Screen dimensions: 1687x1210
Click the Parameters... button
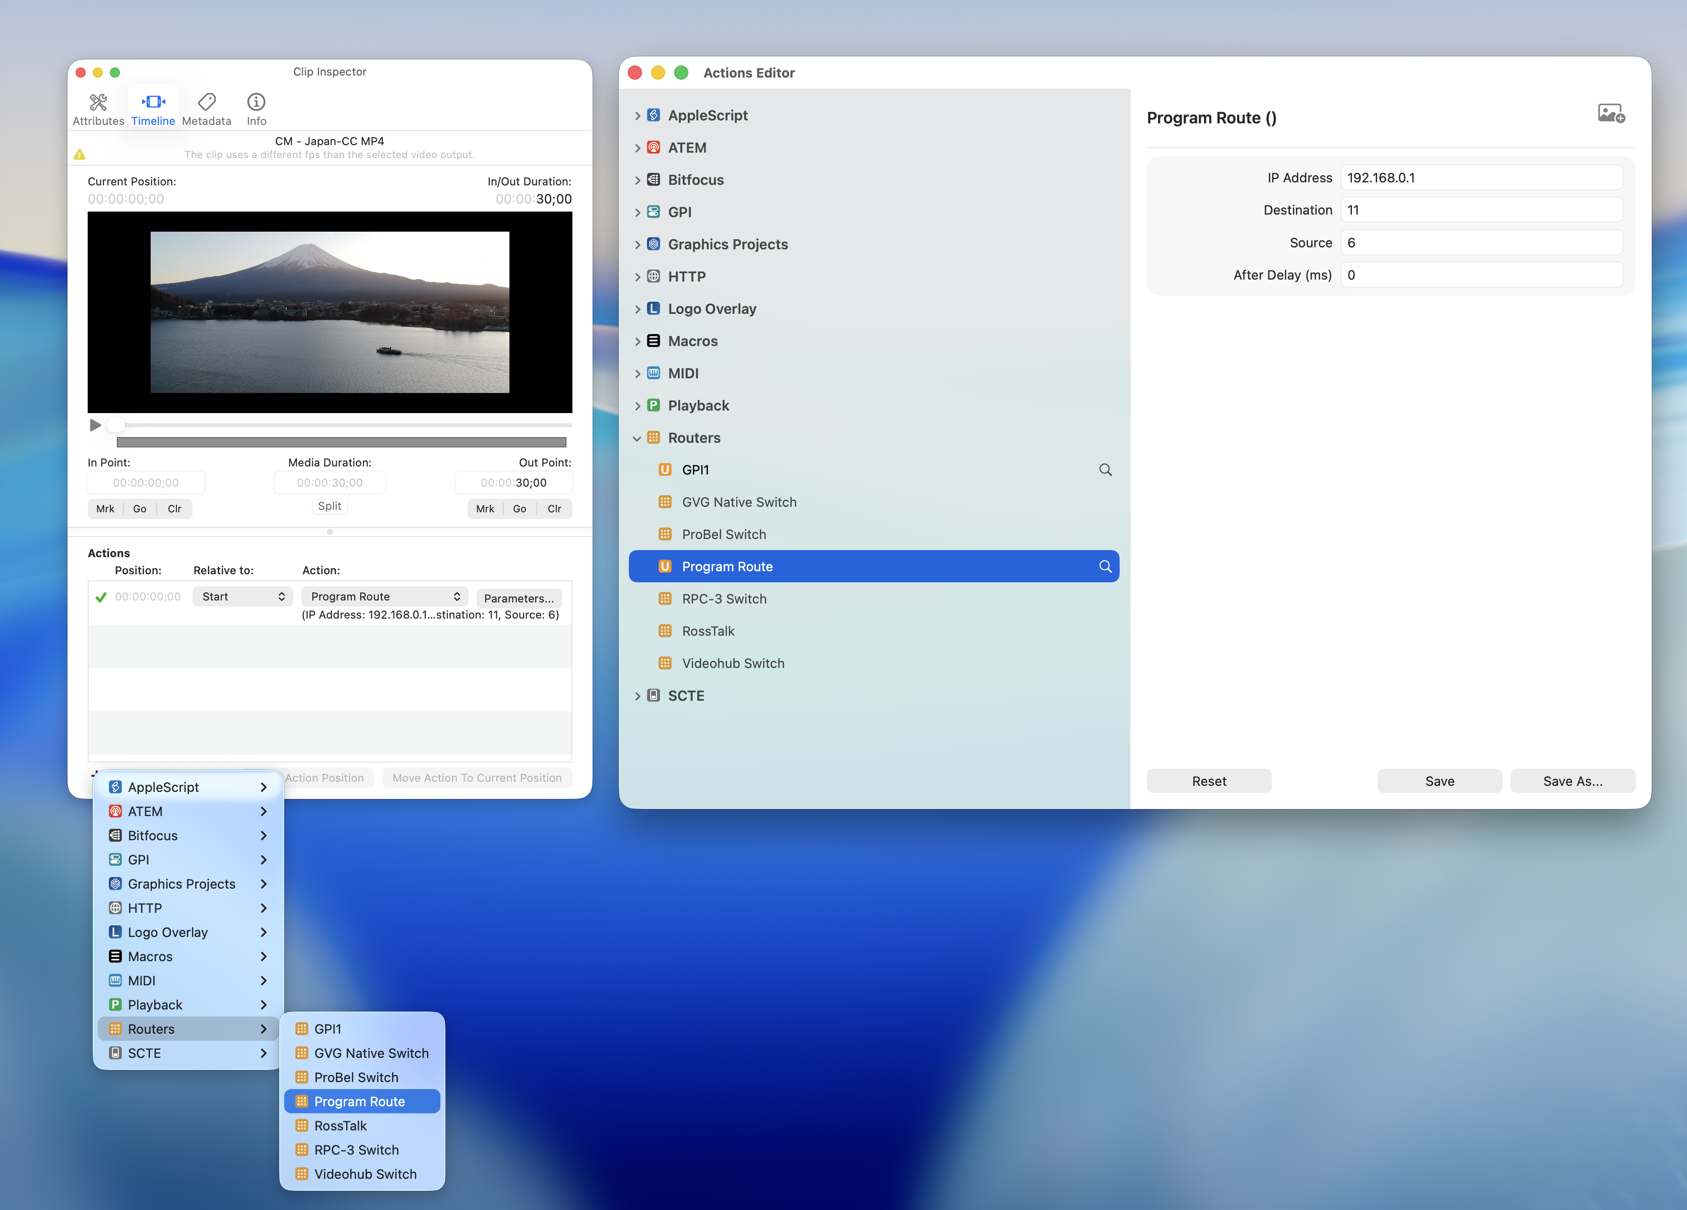click(518, 598)
